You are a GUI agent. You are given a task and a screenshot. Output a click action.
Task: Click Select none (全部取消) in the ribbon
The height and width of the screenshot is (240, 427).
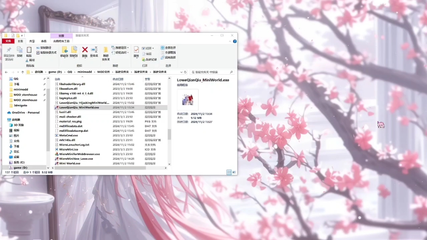168,52
